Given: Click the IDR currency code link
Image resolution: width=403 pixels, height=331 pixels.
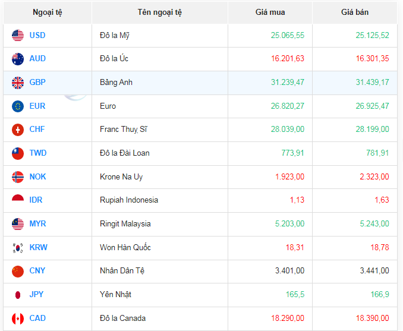Looking at the screenshot, I should 37,200.
